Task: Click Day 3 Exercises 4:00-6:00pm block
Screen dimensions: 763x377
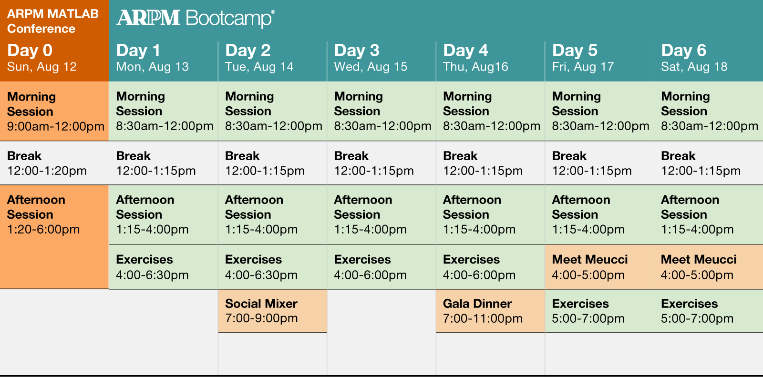Action: coord(381,267)
